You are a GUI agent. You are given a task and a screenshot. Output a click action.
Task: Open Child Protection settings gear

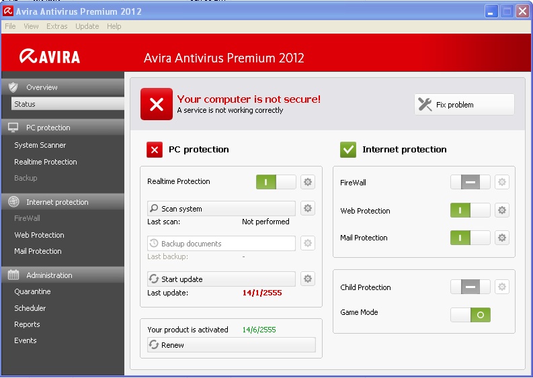point(501,287)
